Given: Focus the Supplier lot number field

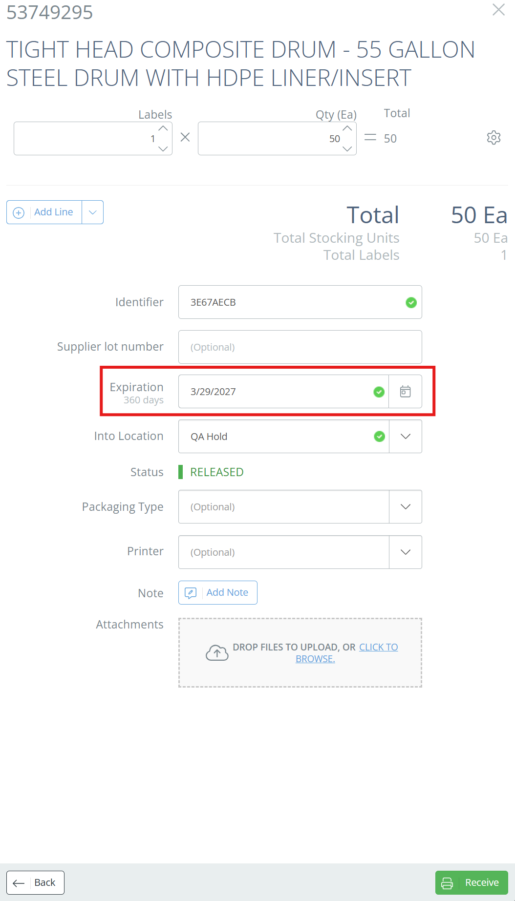Looking at the screenshot, I should [300, 347].
